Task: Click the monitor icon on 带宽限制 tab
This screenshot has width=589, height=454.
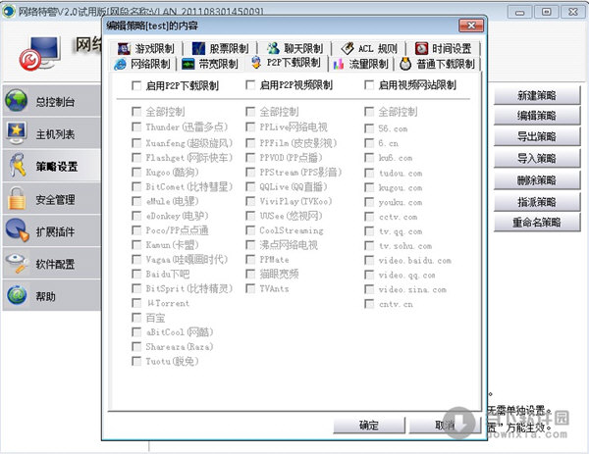Action: tap(188, 64)
